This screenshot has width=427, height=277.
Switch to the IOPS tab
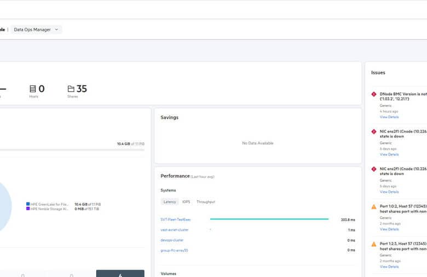(186, 202)
